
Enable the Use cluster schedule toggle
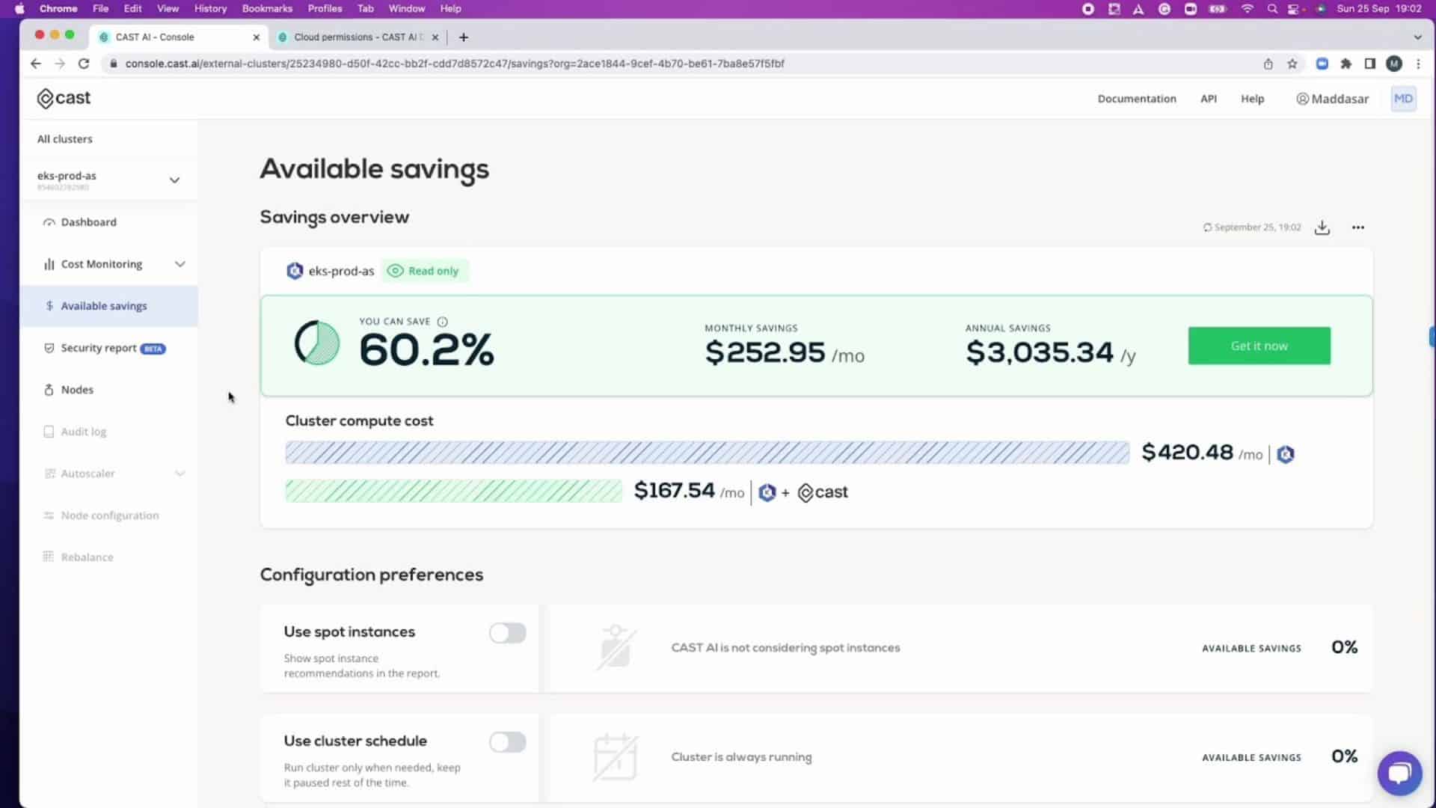pos(507,742)
